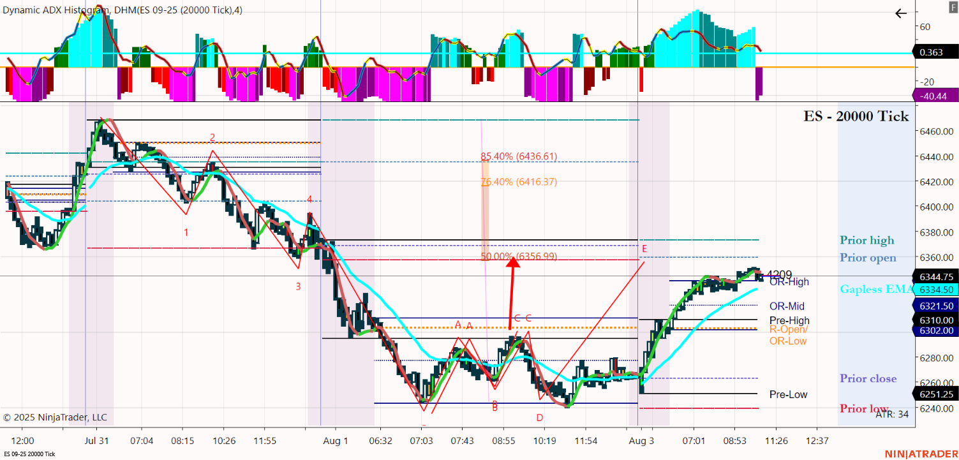
Task: Click the 76.40% (6416.37) Fibonacci label
Action: pos(519,182)
